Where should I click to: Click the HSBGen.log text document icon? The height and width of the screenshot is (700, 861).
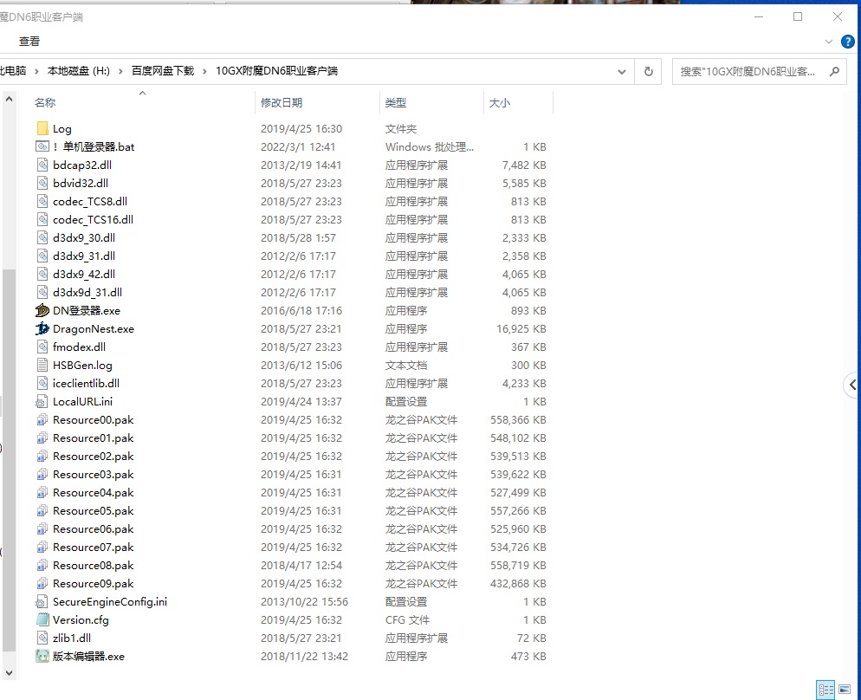click(x=42, y=365)
